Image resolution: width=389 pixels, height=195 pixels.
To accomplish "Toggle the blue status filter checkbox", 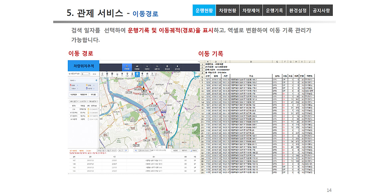I will (x=87, y=89).
